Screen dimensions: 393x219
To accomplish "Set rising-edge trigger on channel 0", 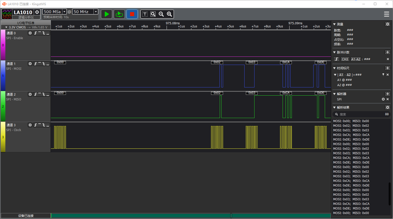I will pyautogui.click(x=35, y=33).
